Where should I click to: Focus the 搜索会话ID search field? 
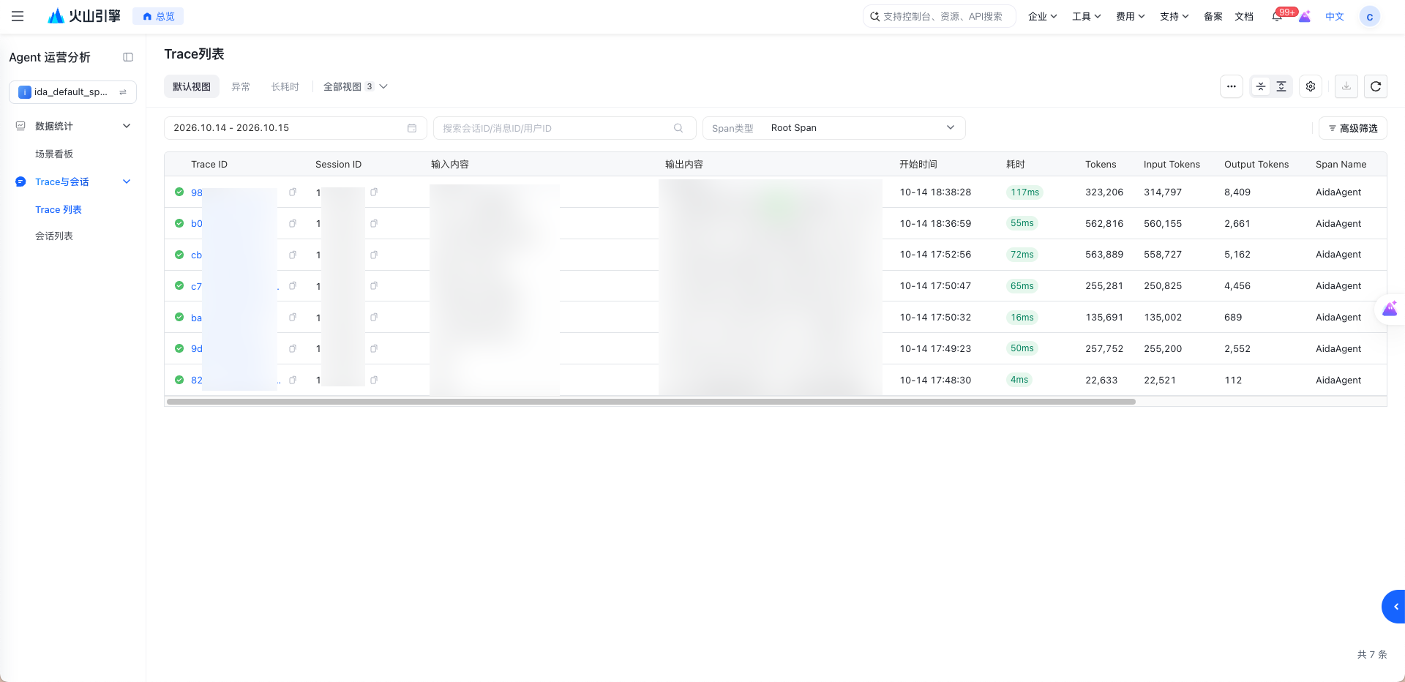tap(564, 128)
